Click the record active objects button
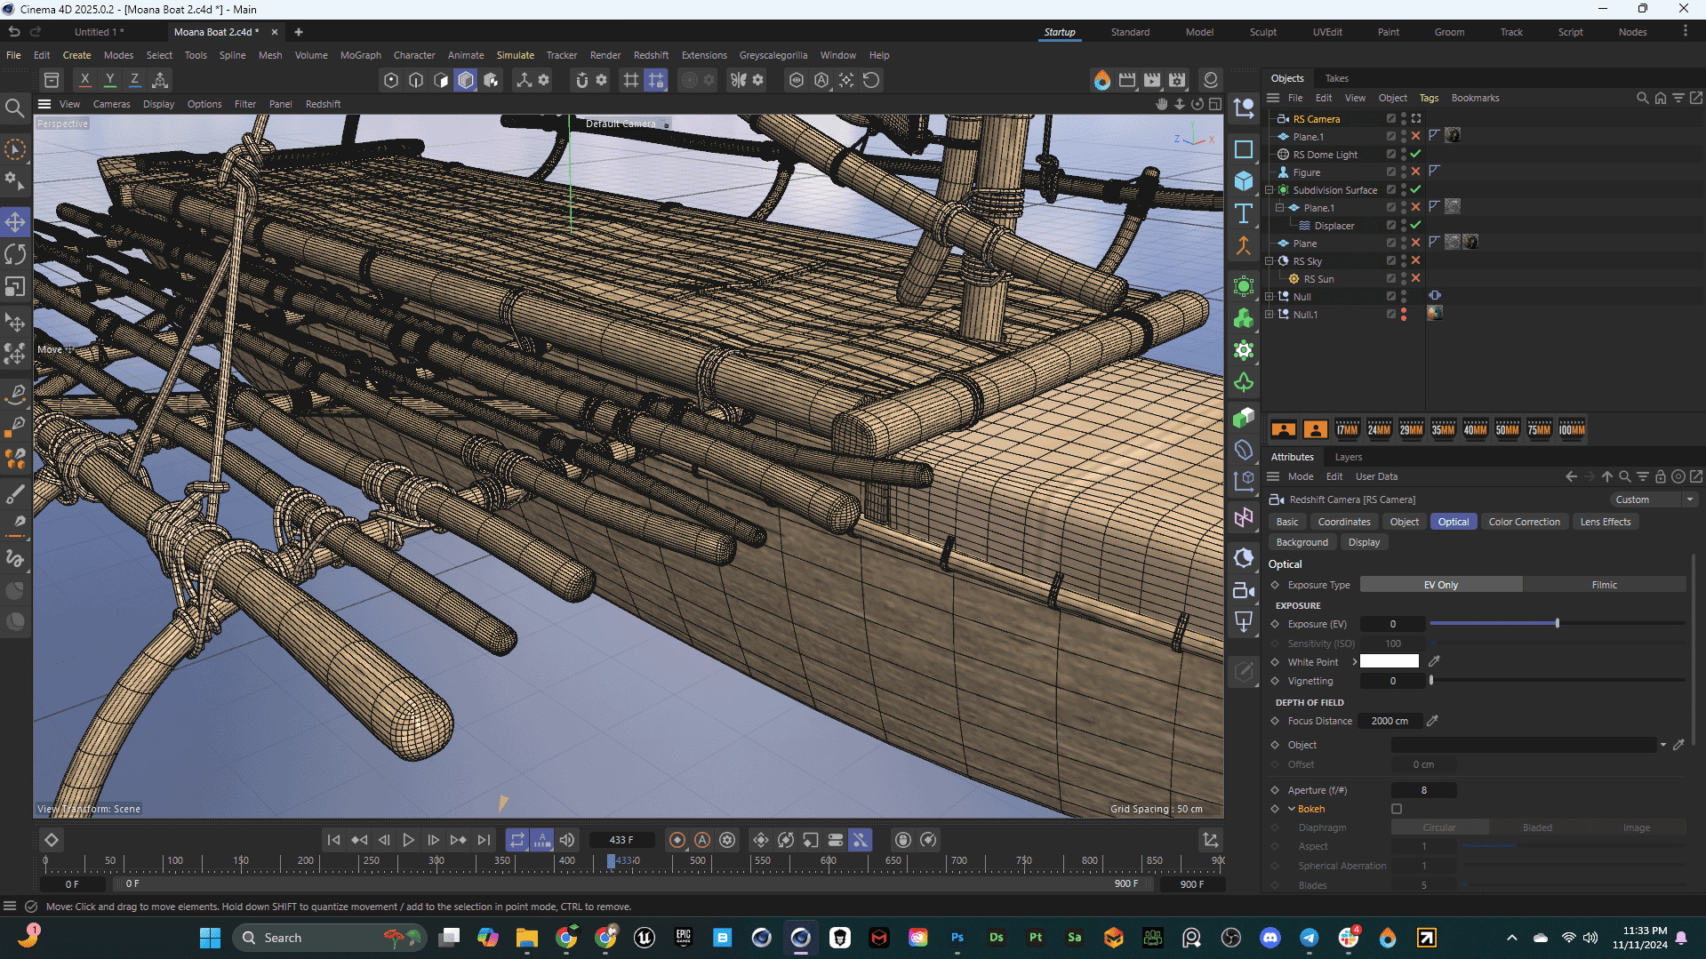The image size is (1706, 959). (x=677, y=840)
